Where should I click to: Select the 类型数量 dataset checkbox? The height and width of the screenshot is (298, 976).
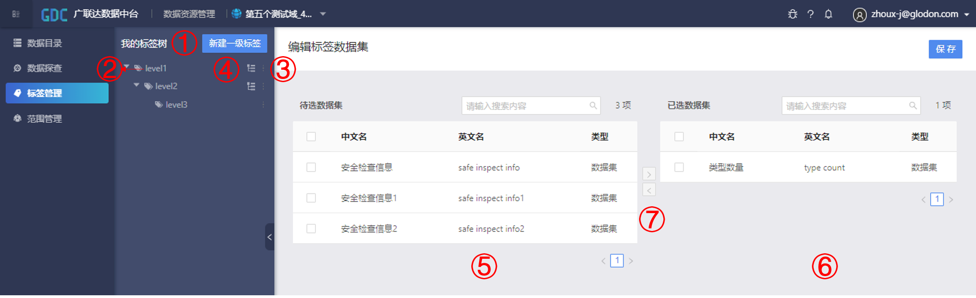(x=679, y=167)
